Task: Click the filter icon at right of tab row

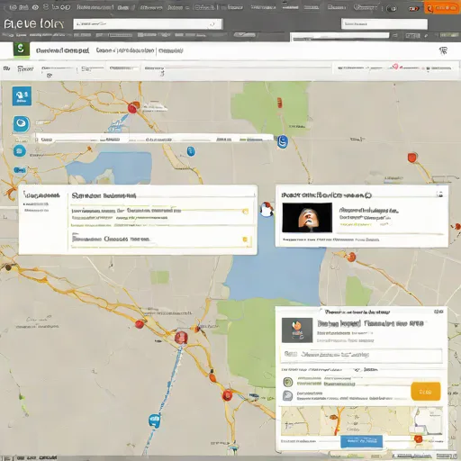Action: pyautogui.click(x=443, y=50)
